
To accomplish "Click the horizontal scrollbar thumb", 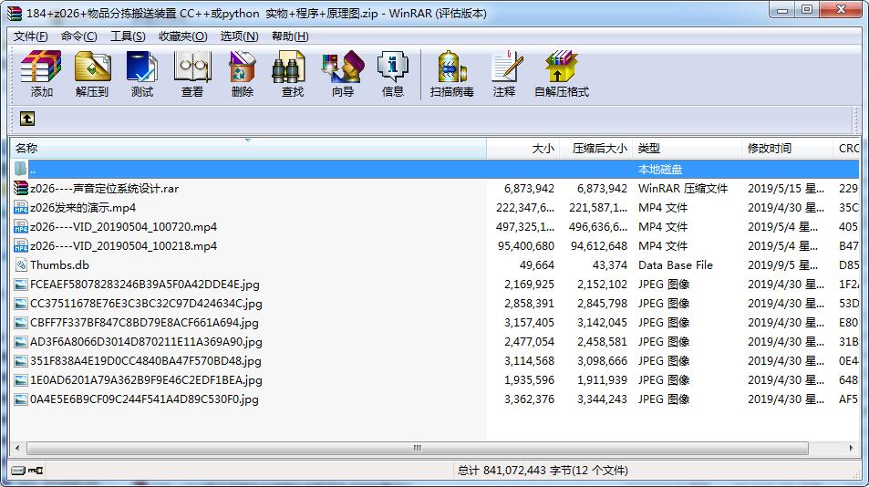I will [x=418, y=448].
